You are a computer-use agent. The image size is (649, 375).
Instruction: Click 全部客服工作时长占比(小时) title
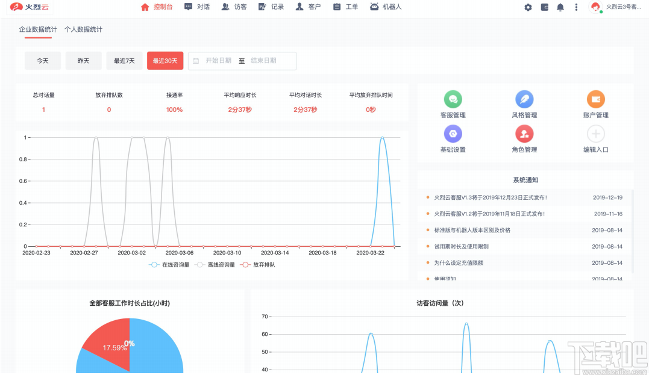click(130, 303)
